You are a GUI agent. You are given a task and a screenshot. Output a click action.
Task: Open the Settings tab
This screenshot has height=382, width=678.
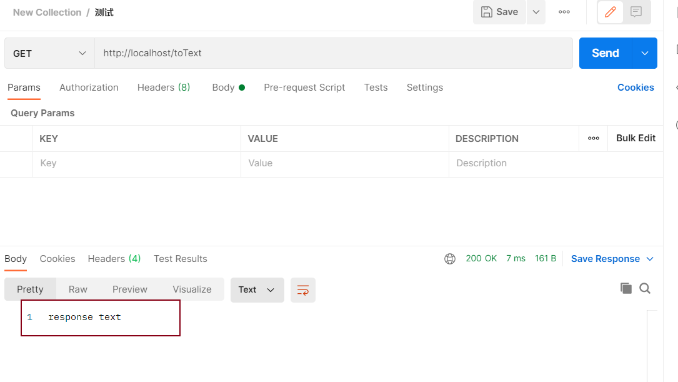(425, 88)
